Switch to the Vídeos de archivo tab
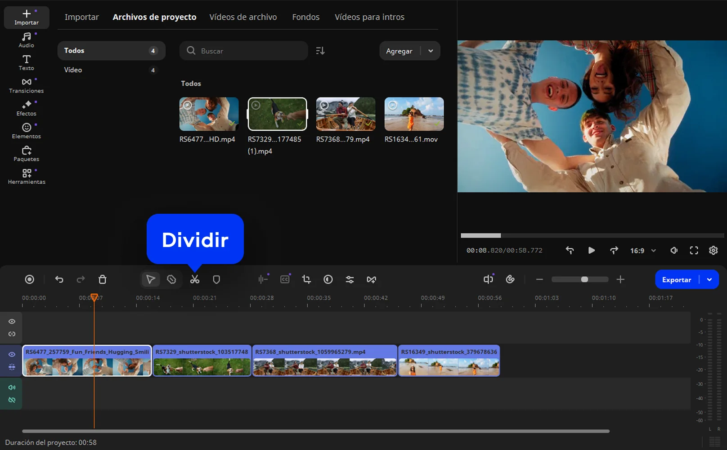This screenshot has height=450, width=727. click(x=243, y=17)
